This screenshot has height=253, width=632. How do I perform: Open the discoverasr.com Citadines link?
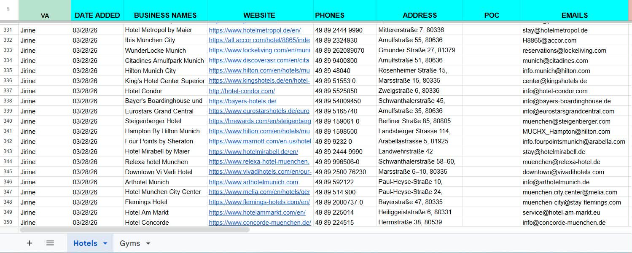coord(259,61)
